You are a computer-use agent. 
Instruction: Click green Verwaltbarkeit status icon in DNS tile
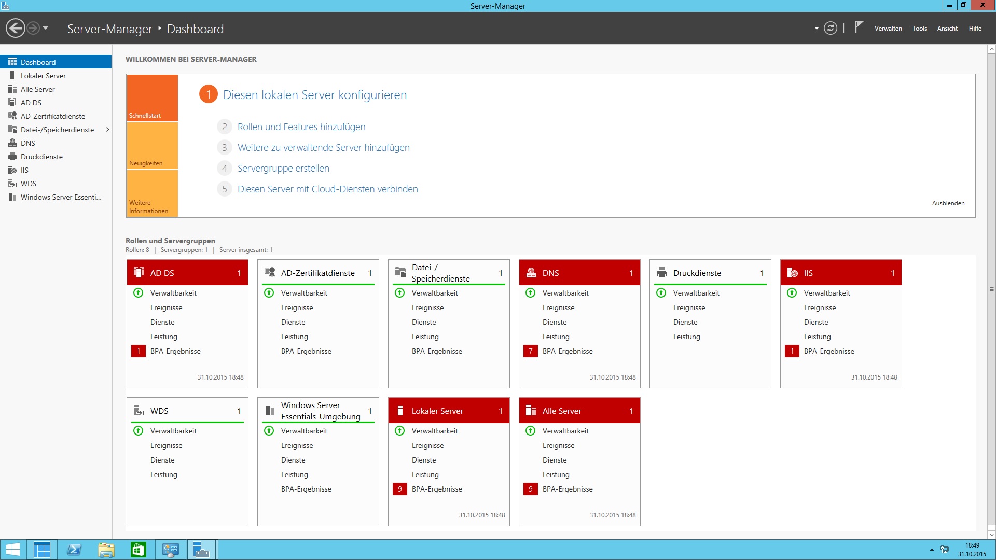[x=530, y=293]
